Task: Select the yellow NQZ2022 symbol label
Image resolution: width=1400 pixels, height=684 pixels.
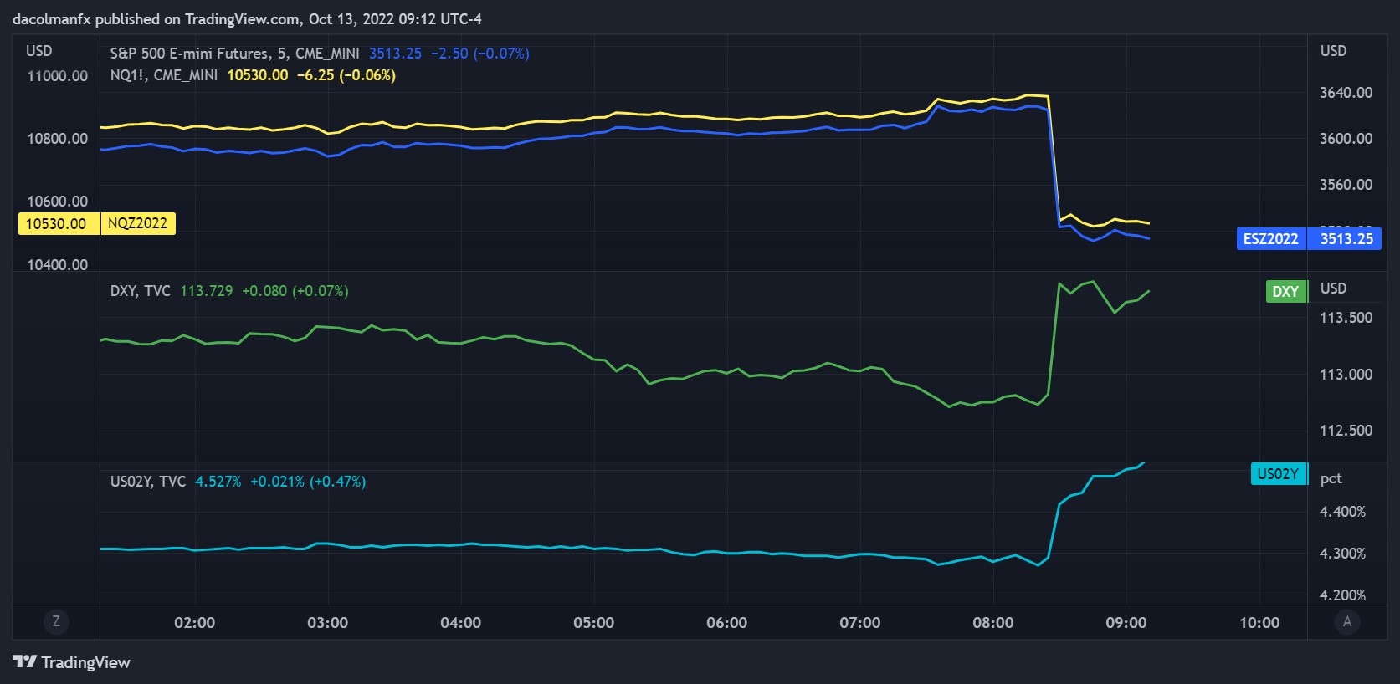Action: (x=138, y=223)
